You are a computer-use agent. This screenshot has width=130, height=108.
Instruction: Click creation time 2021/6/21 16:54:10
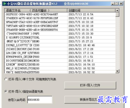tap(82, 64)
